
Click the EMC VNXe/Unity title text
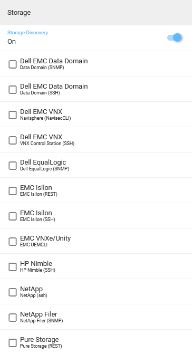pyautogui.click(x=45, y=238)
